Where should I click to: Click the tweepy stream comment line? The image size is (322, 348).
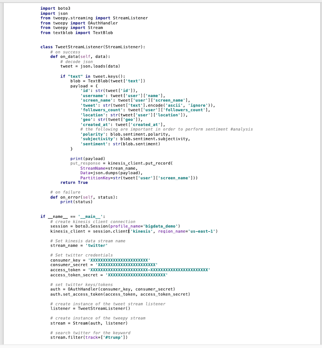click(x=98, y=318)
